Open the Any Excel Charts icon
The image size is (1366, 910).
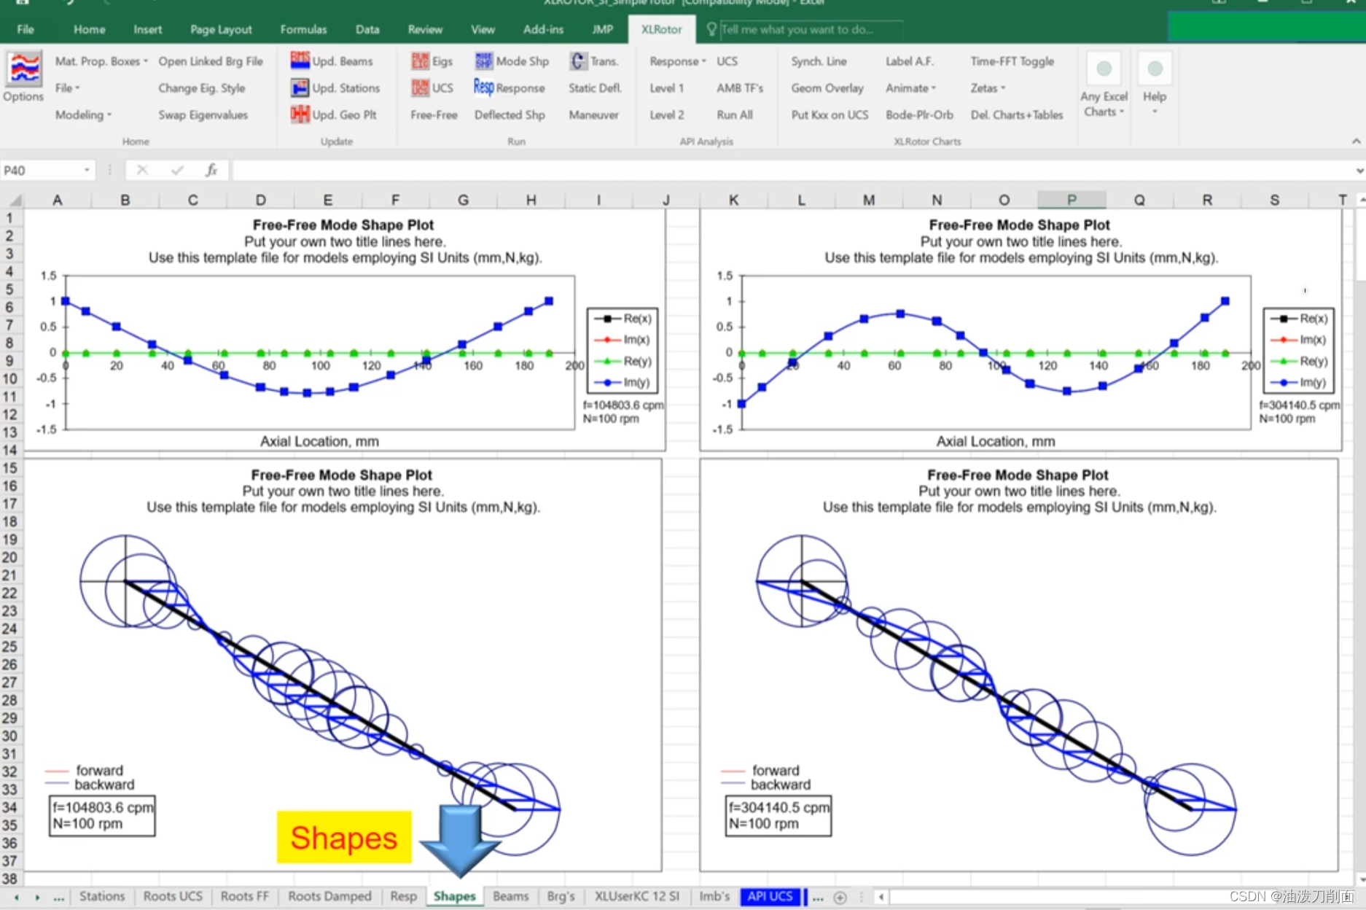(x=1104, y=69)
